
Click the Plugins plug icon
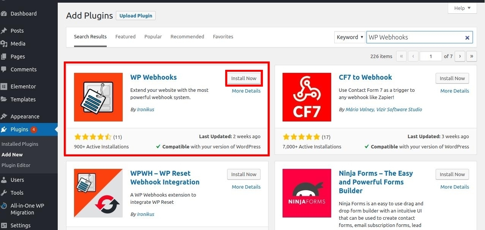(4, 129)
